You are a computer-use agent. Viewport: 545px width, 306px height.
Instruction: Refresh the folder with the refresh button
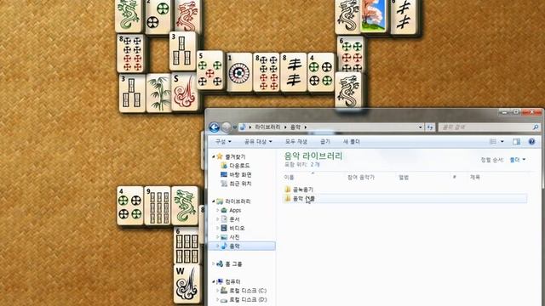(x=430, y=127)
